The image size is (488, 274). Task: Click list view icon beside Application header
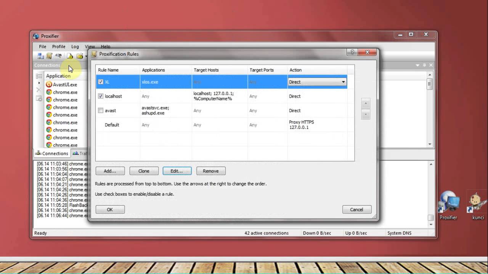click(39, 76)
